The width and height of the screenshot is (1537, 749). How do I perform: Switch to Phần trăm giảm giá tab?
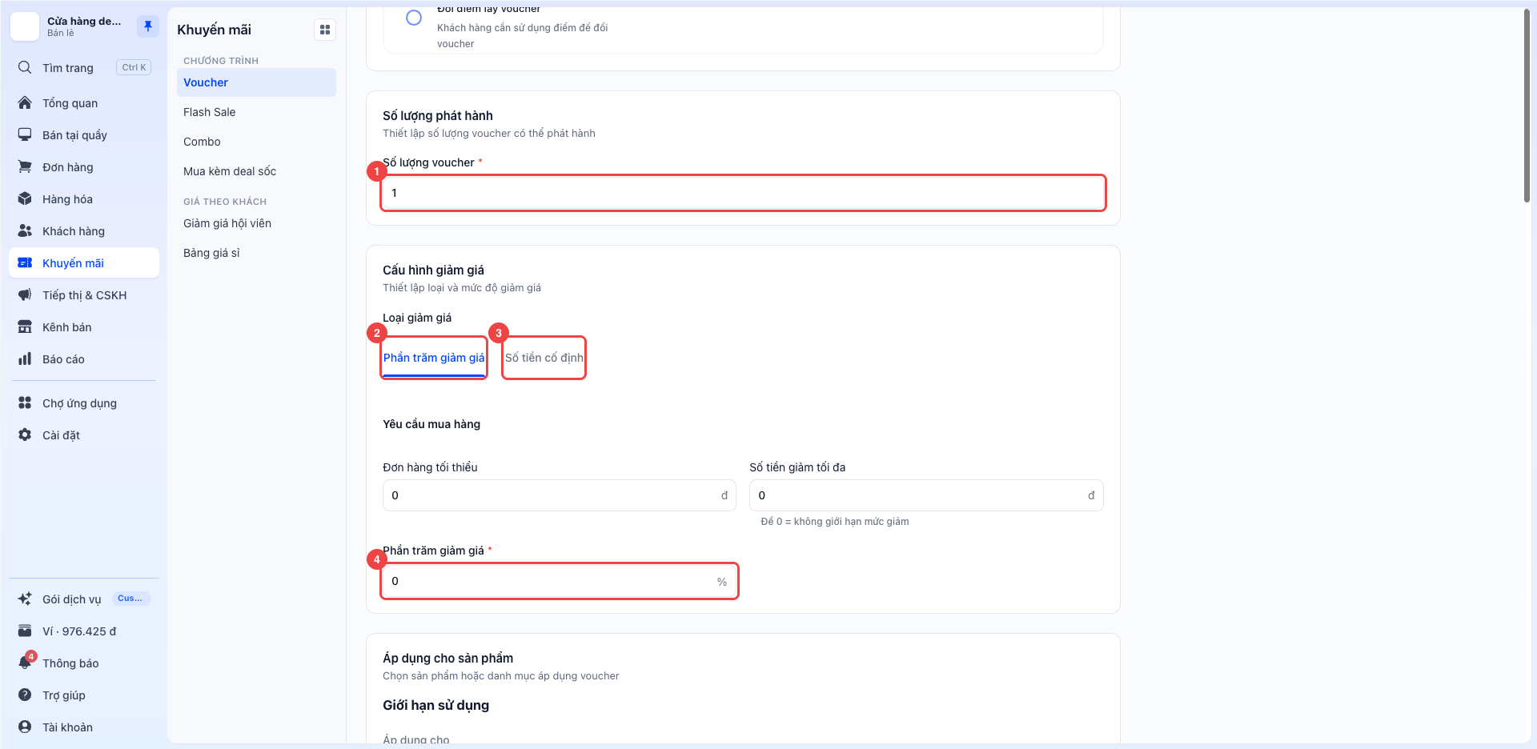(434, 358)
